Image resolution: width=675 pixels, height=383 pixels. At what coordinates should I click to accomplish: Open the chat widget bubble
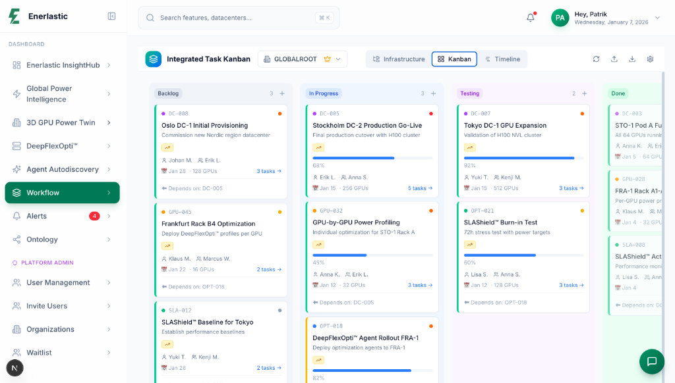tap(651, 361)
